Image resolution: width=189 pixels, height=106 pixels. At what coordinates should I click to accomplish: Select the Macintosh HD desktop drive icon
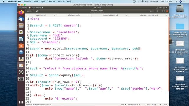click(x=180, y=9)
